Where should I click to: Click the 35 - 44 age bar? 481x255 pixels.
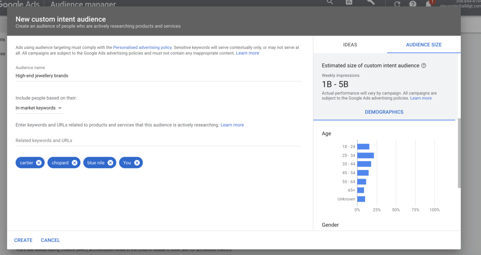[x=364, y=164]
